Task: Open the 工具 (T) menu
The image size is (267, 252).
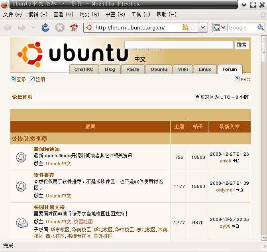Action: coord(141,14)
